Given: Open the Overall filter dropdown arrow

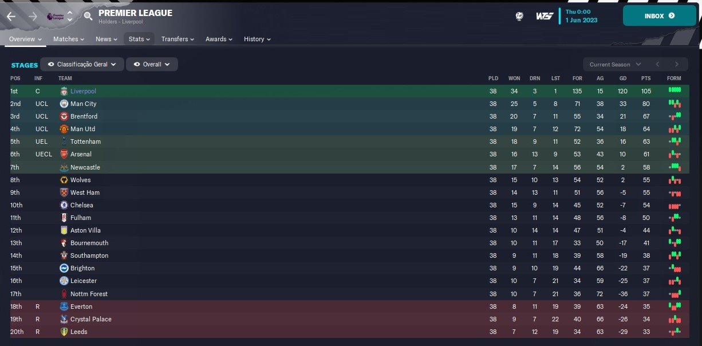Looking at the screenshot, I should pyautogui.click(x=167, y=65).
